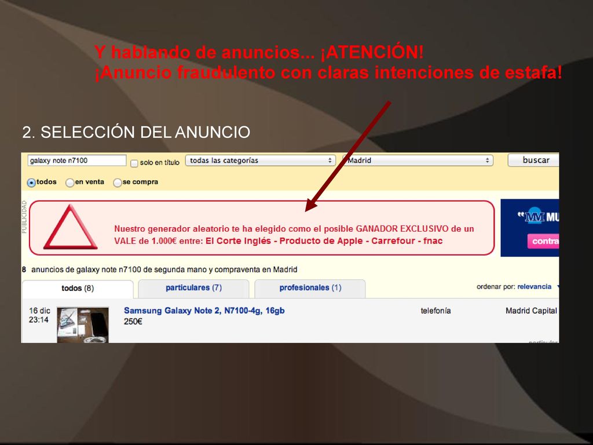Click the Madrid Capital location text
Viewport: 593px width, 445px height.
(x=531, y=311)
